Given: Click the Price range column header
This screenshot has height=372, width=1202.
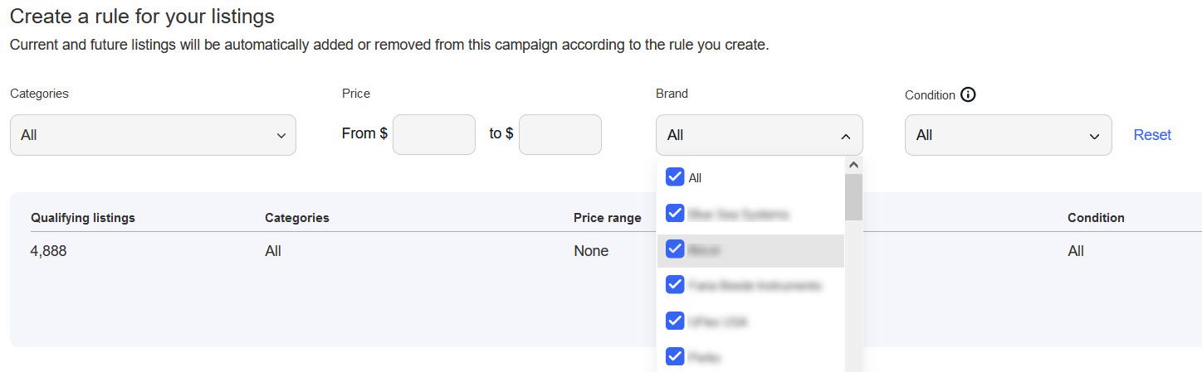Looking at the screenshot, I should coord(607,218).
